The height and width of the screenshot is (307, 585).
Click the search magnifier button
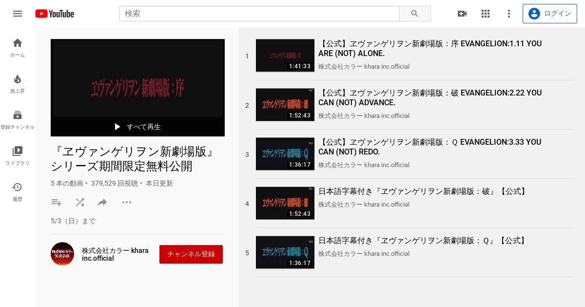pyautogui.click(x=415, y=14)
